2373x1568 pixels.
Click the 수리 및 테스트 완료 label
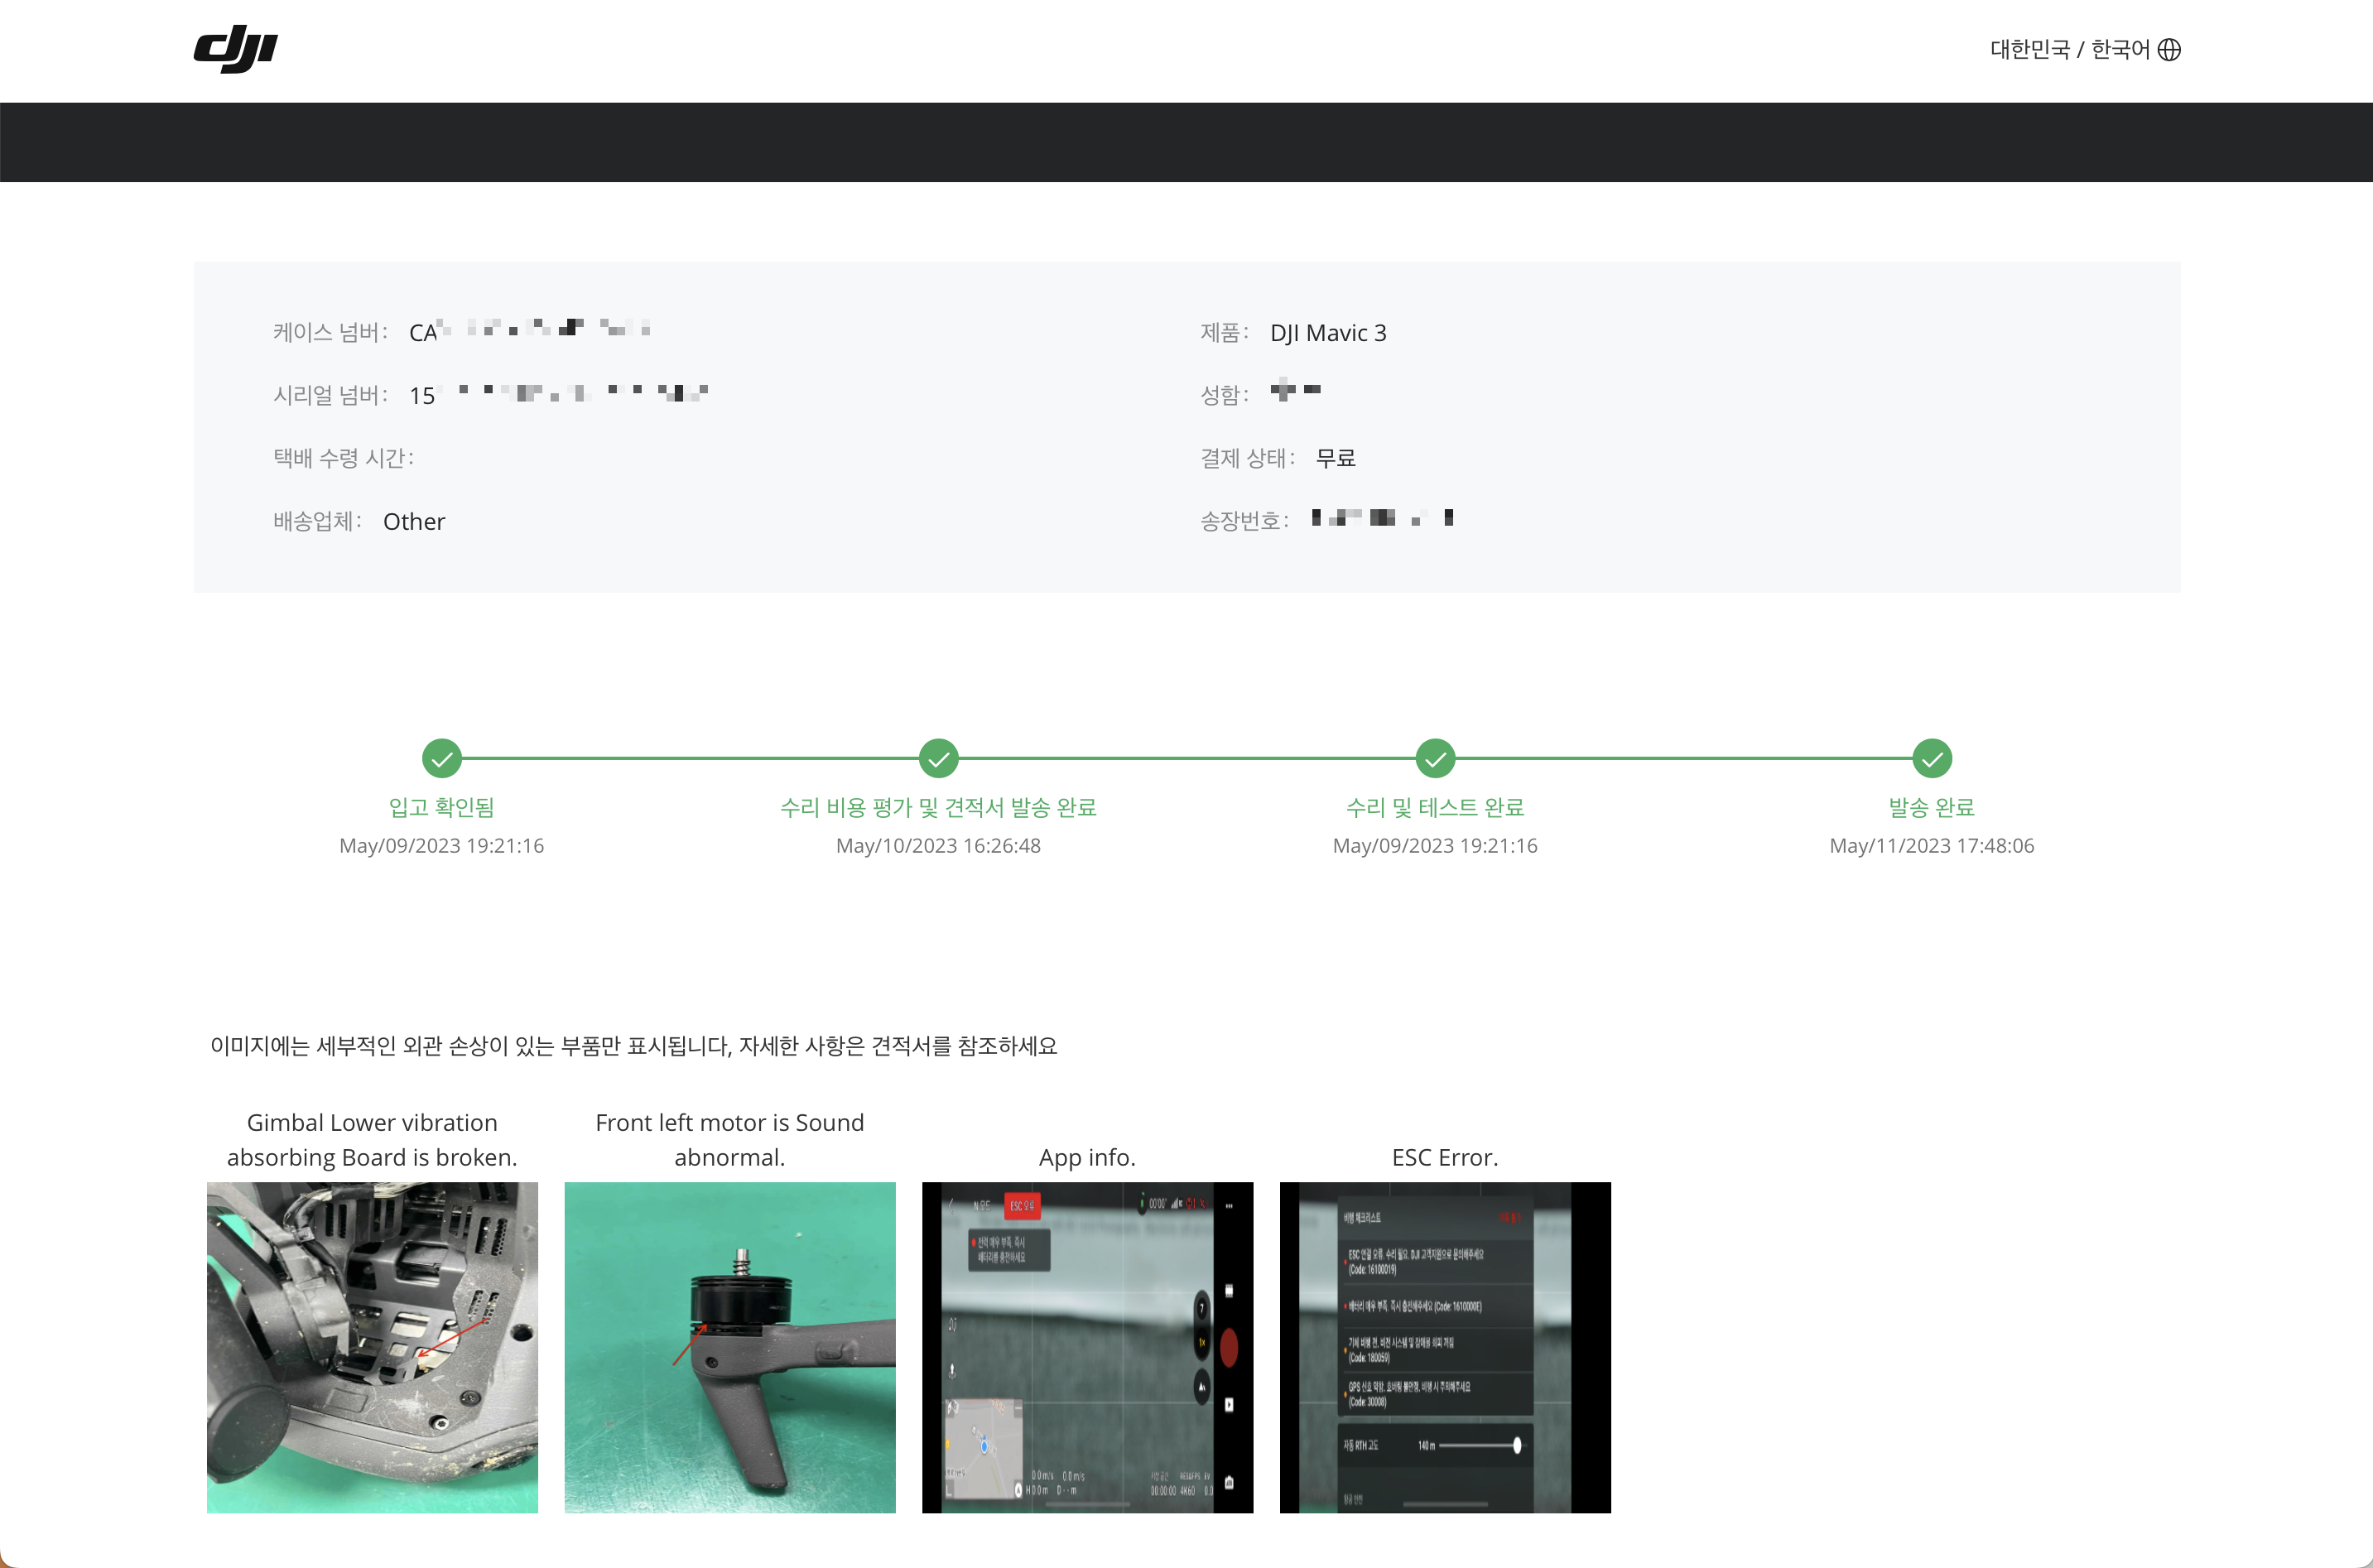point(1435,807)
